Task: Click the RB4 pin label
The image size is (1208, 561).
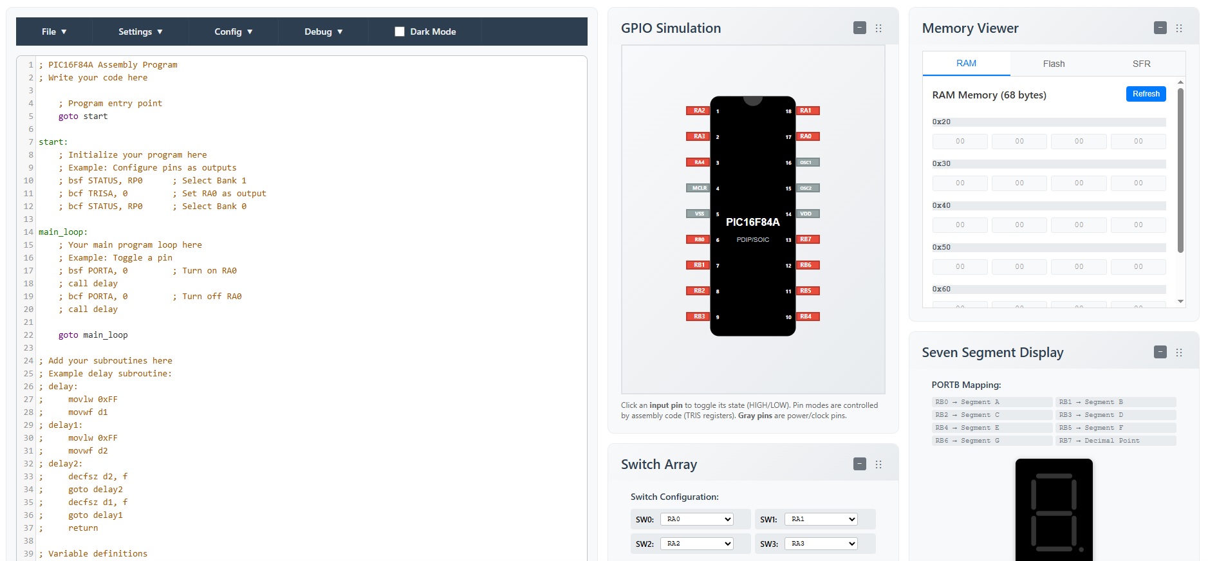Action: click(x=806, y=317)
